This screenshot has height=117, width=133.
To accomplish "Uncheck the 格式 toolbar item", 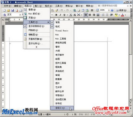I will 62,27.
